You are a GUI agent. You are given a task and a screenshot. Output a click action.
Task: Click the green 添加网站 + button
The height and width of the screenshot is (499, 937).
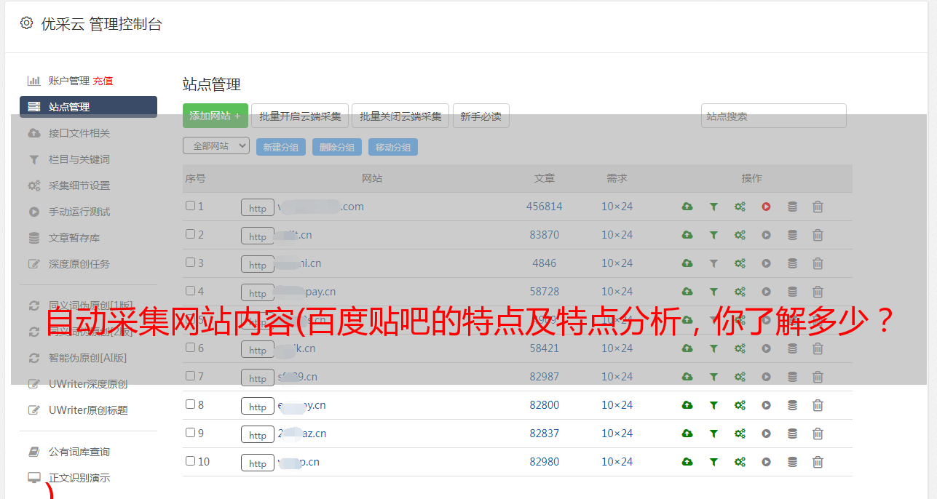click(x=216, y=116)
